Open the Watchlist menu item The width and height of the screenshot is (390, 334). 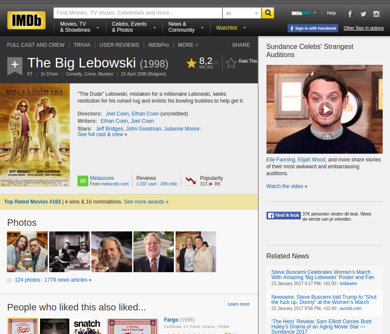coord(226,28)
